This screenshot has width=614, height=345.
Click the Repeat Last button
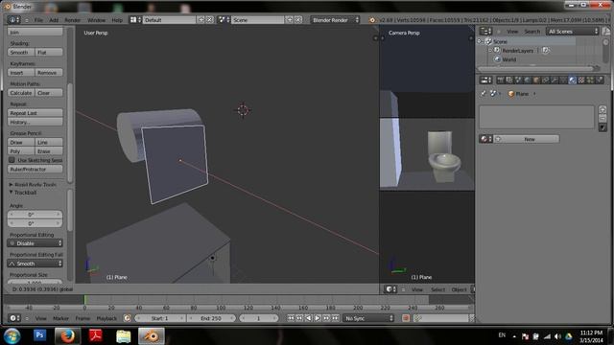click(x=35, y=113)
